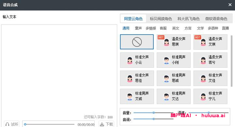Click the 试听 preview button
Image resolution: width=235 pixels, height=127 pixels.
[12, 124]
